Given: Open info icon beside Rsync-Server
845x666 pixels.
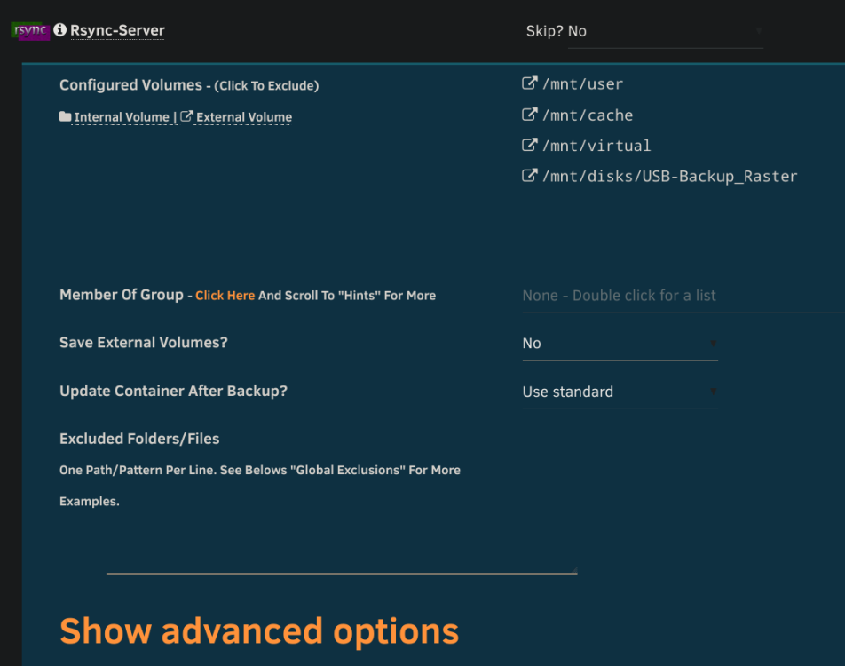Looking at the screenshot, I should [60, 29].
